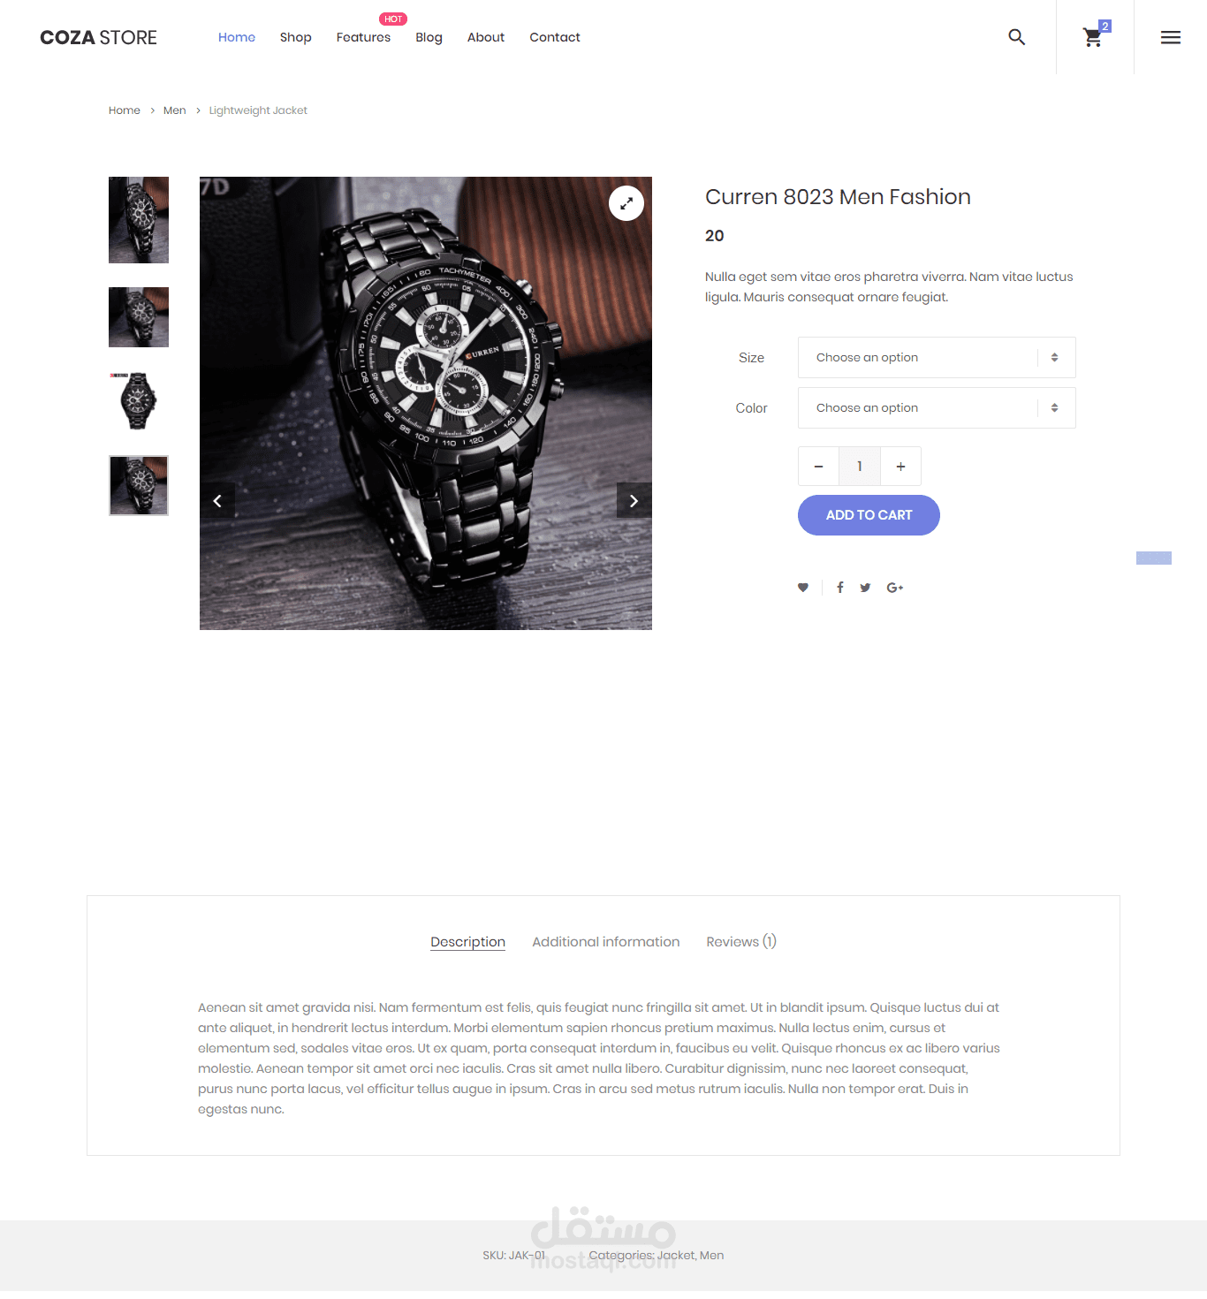Screen dimensions: 1207x1299
Task: Open the shopping cart icon
Action: [x=1093, y=37]
